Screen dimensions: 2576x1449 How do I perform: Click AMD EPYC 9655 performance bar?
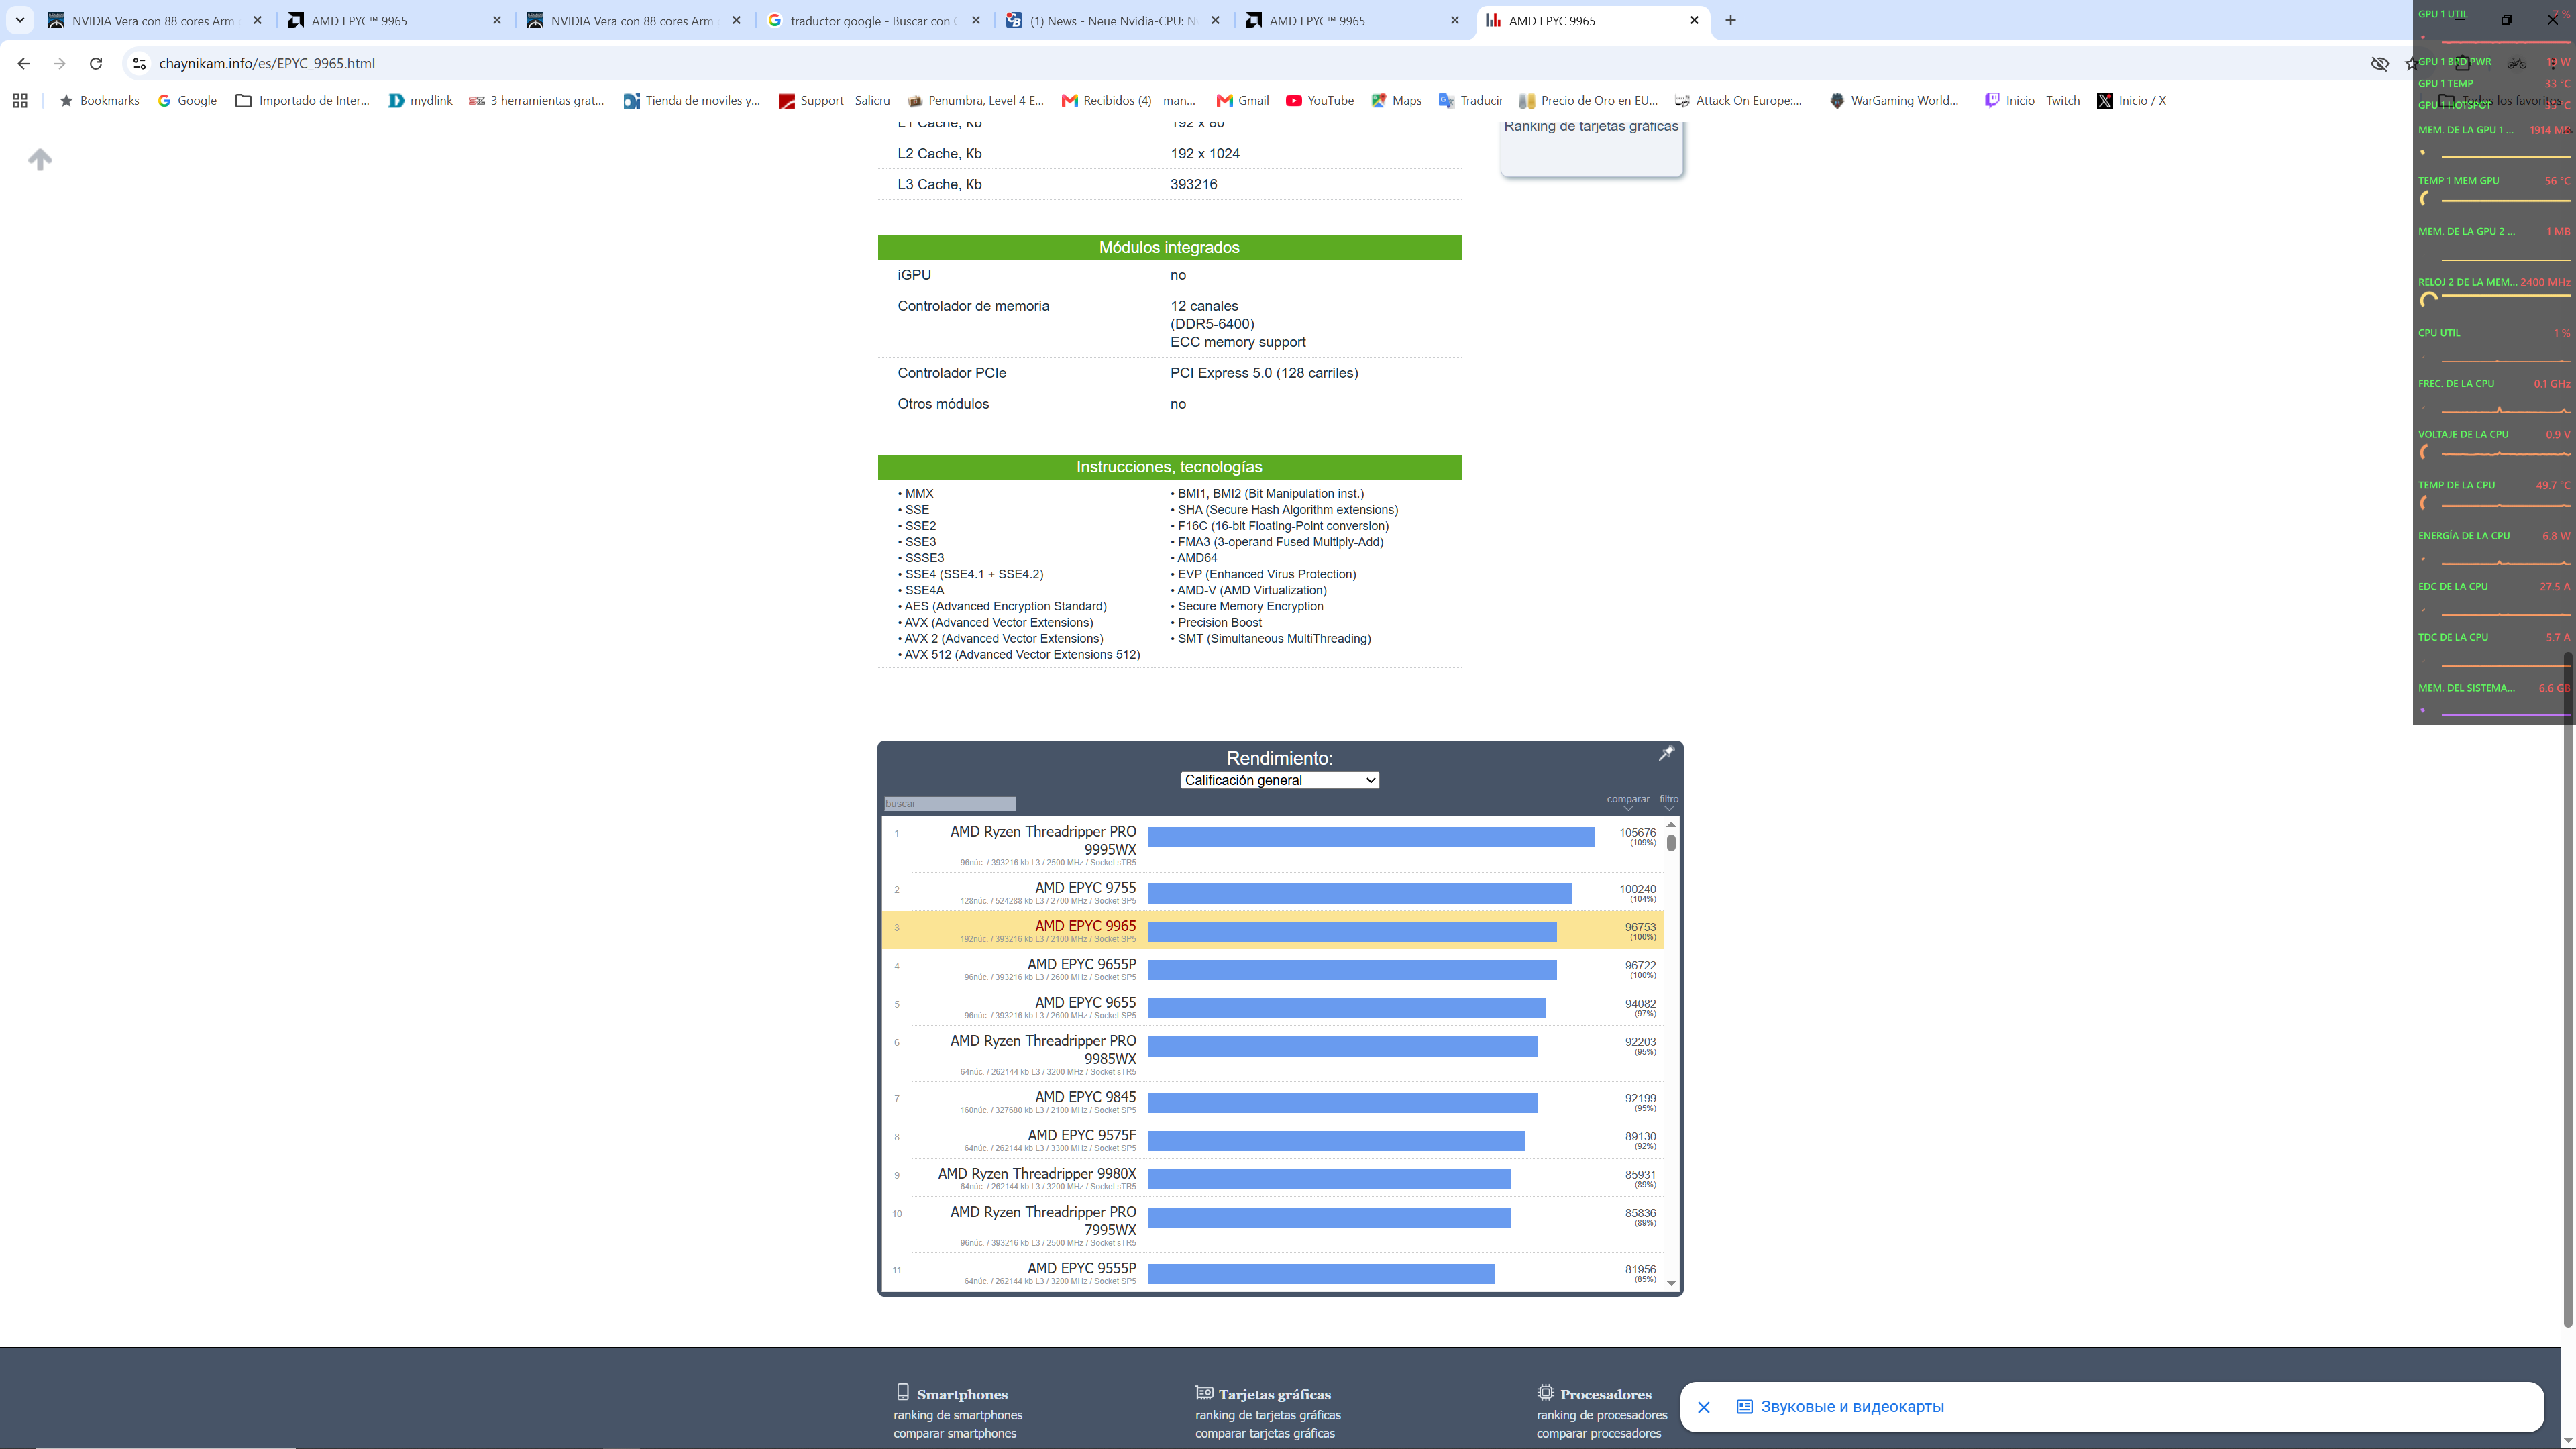pyautogui.click(x=1346, y=1008)
